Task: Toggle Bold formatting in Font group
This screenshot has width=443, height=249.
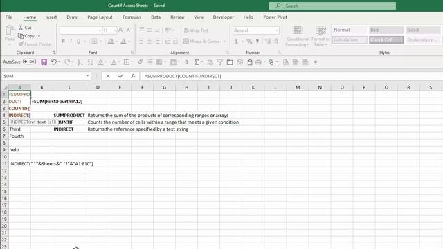Action: (63, 41)
